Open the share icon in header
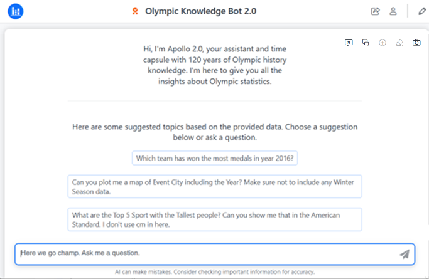429x279 pixels. pos(376,11)
